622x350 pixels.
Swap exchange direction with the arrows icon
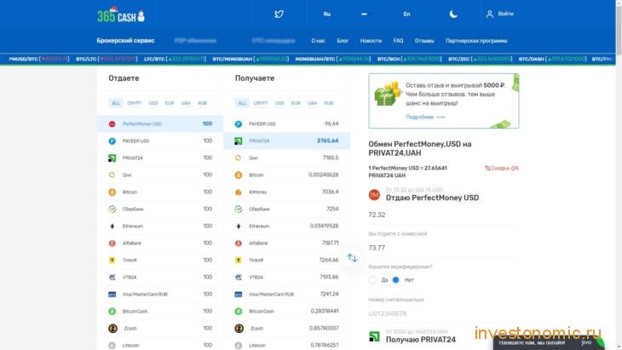click(x=352, y=258)
